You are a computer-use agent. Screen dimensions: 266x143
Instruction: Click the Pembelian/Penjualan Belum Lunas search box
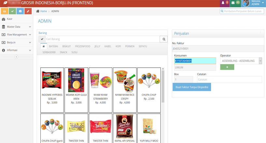[242, 11]
